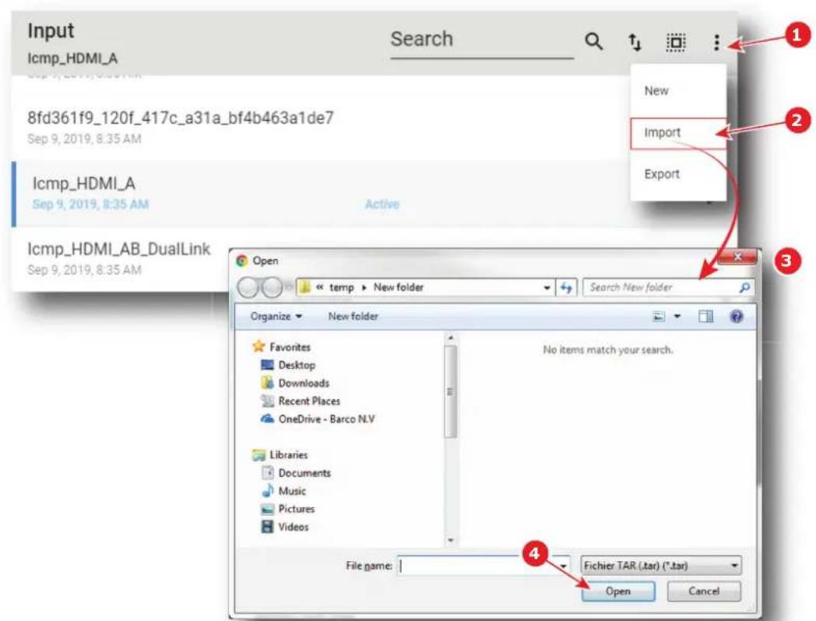Click the New folder toolbar button
Viewport: 816px width, 621px height.
[x=353, y=316]
